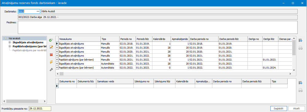The width and height of the screenshot is (307, 112).
Task: Collapse Visi ieraksti tree root
Action: click(6, 38)
